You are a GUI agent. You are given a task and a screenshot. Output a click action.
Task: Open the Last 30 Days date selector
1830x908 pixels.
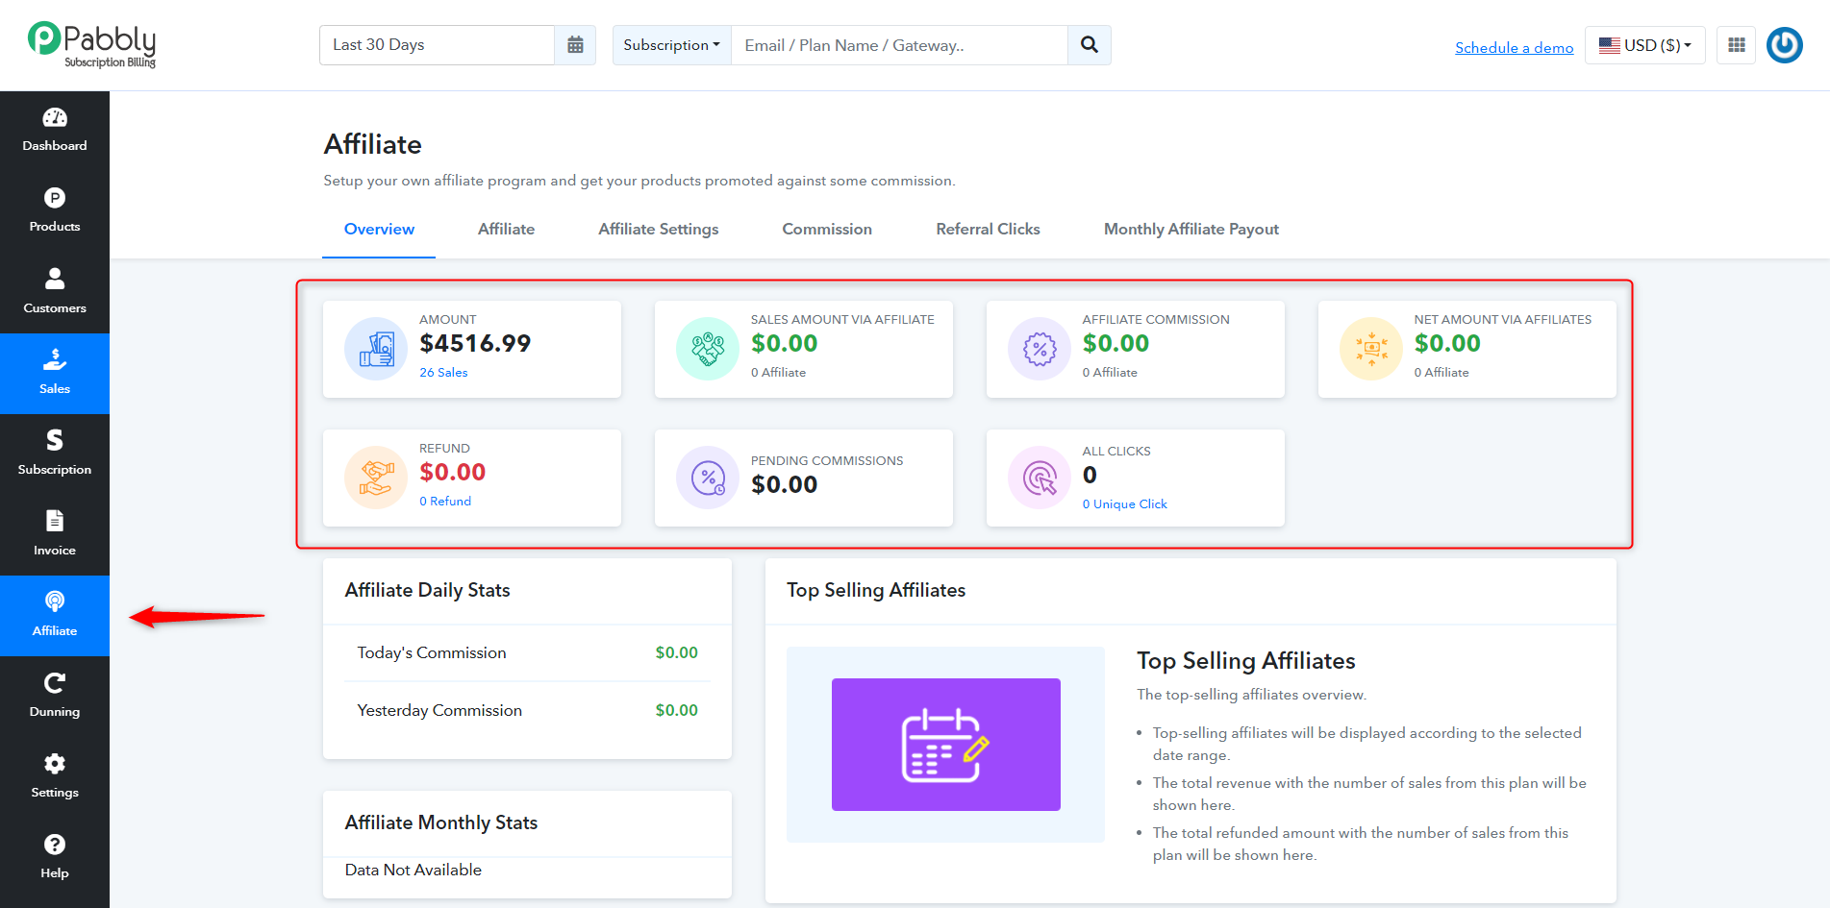click(437, 45)
